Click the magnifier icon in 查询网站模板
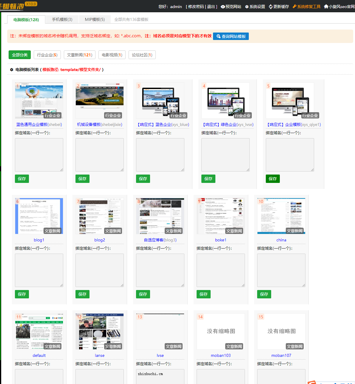 pos(218,36)
